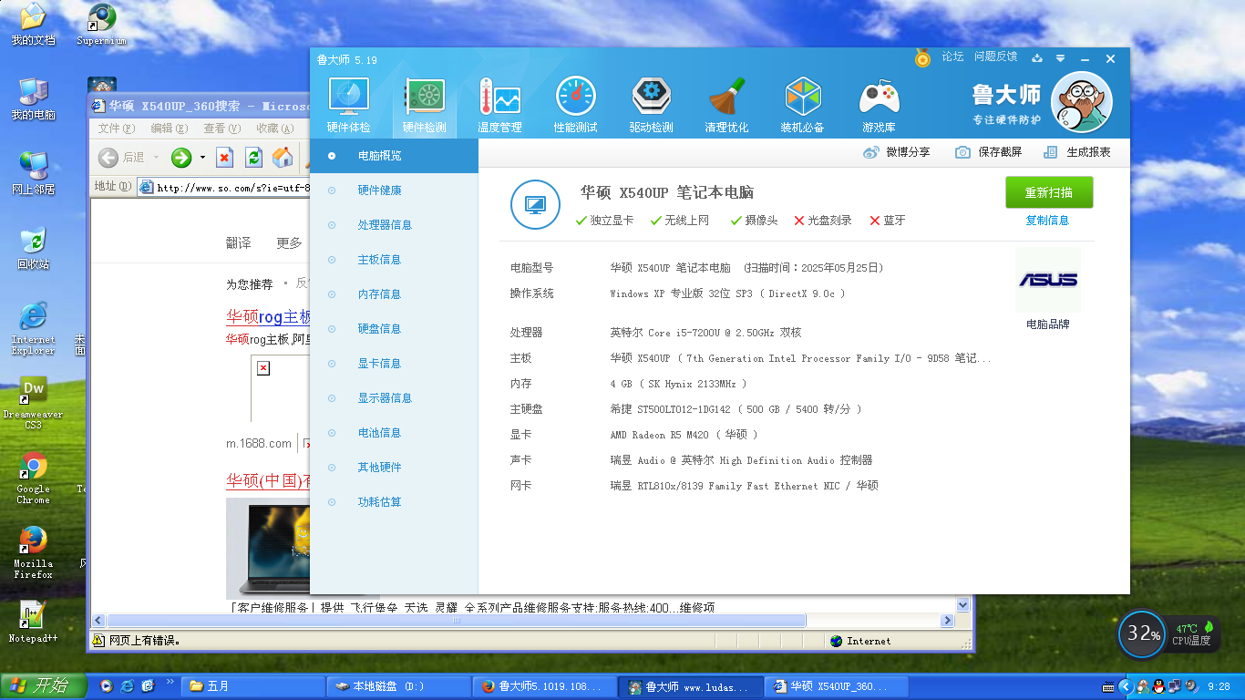Image resolution: width=1245 pixels, height=700 pixels.
Task: Click the 开始 Start button
Action: point(44,686)
